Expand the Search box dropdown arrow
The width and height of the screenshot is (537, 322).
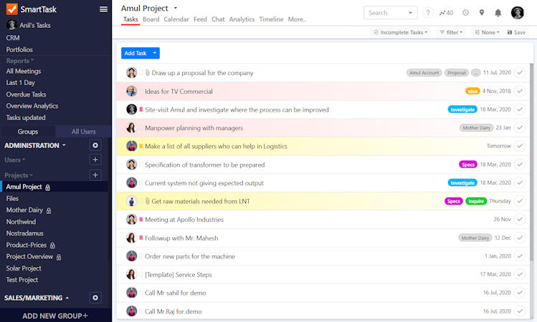click(x=410, y=13)
